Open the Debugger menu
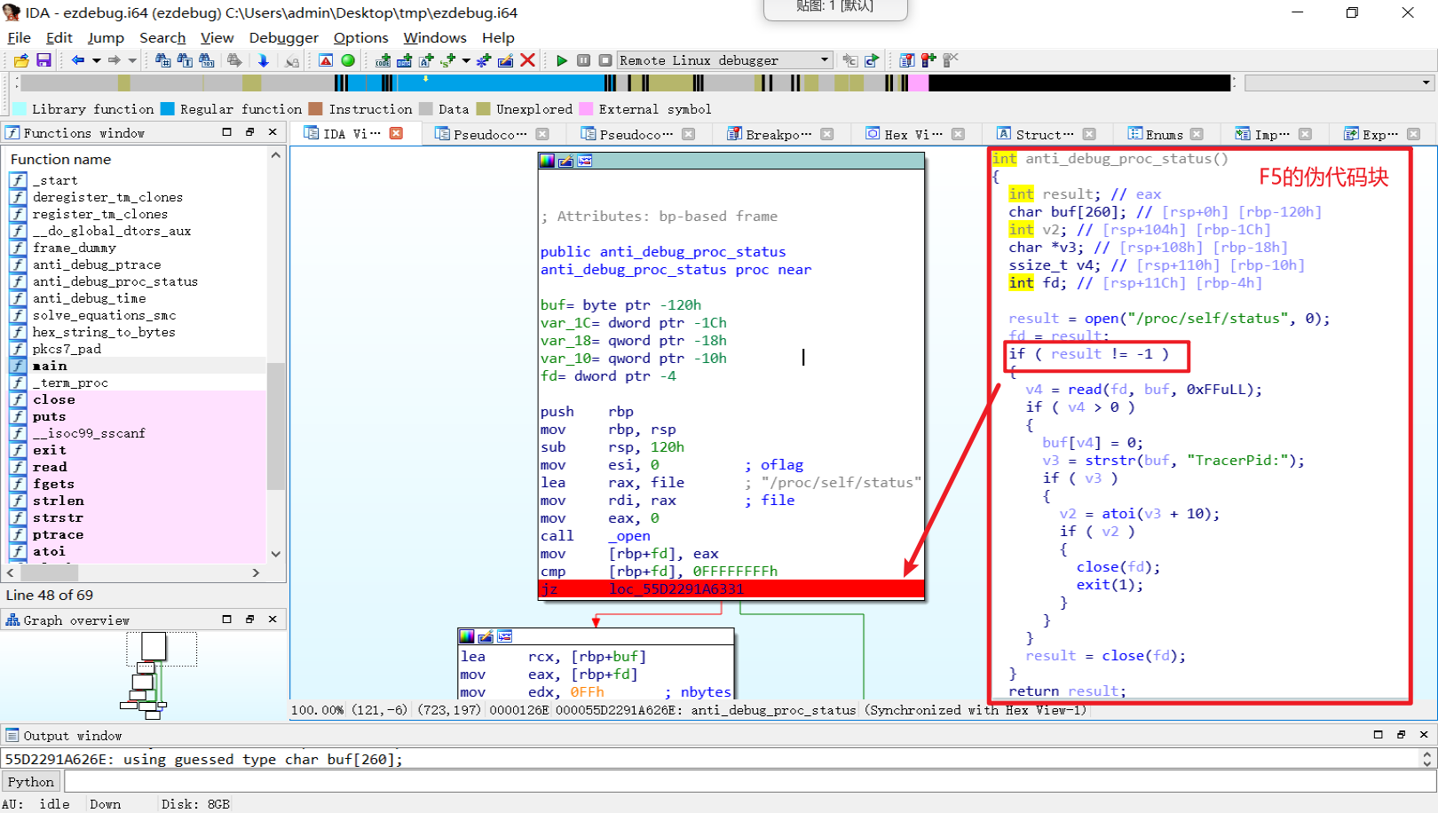This screenshot has height=813, width=1438. coord(283,37)
